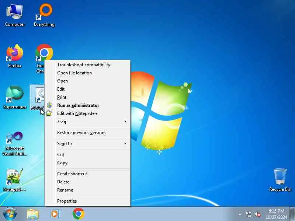
Task: Open the Windows Start orb
Action: 10,214
